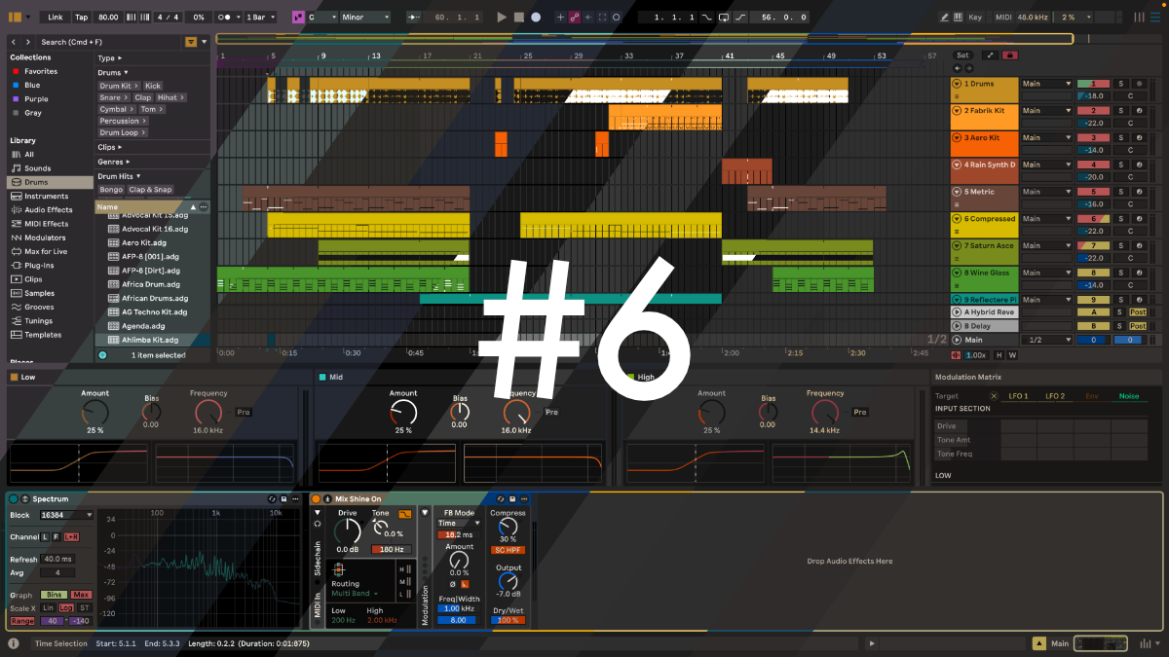The height and width of the screenshot is (657, 1169).
Task: Open the Minor scale dropdown
Action: [x=365, y=18]
